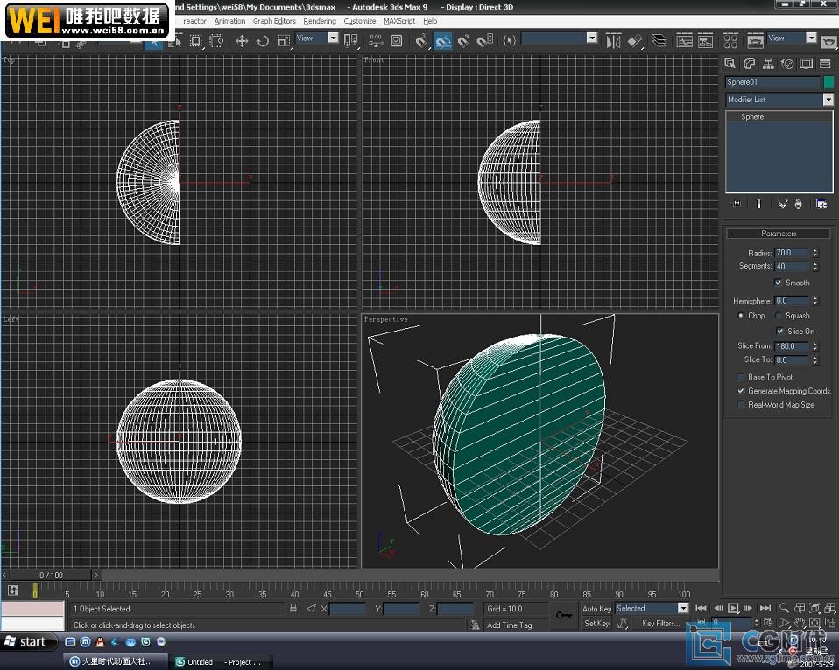
Task: Click the Zoom viewport tool
Action: coord(784,608)
